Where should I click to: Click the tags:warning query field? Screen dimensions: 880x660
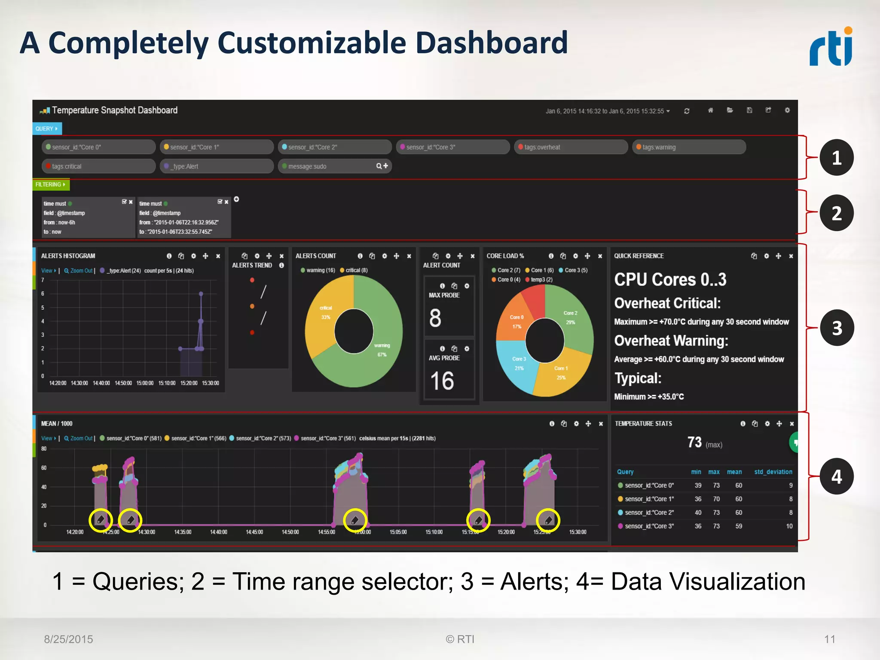tap(689, 147)
